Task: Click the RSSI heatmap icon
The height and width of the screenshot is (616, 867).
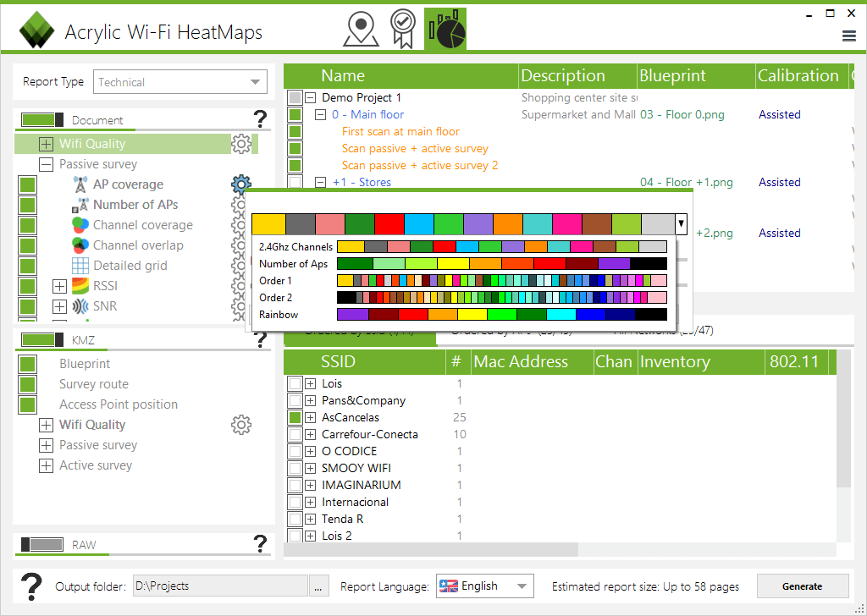Action: pos(80,286)
